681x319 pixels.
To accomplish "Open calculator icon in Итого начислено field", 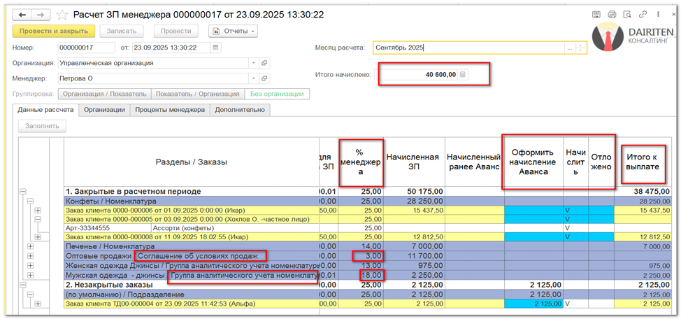I will 463,75.
